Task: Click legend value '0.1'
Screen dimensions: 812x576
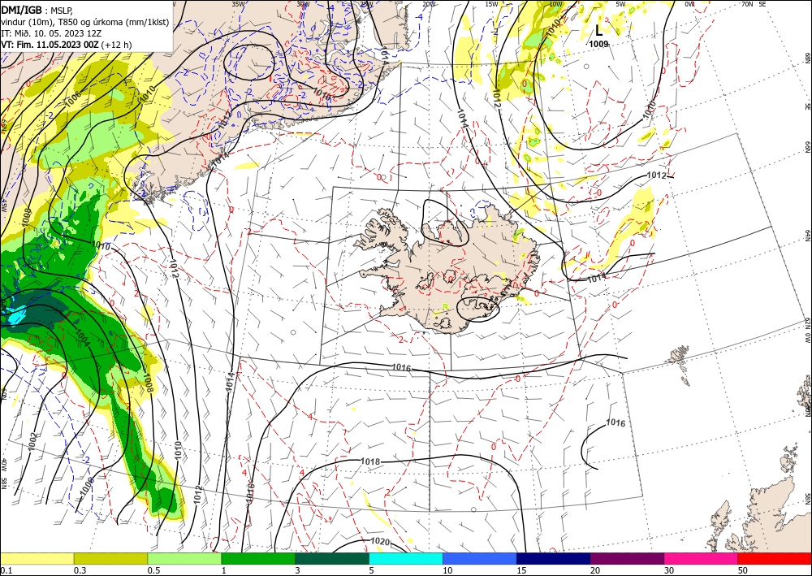Action: pyautogui.click(x=5, y=570)
